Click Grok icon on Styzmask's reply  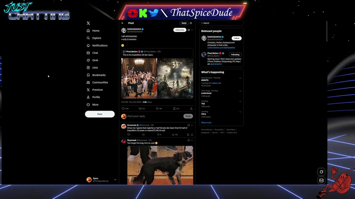pyautogui.click(x=189, y=140)
